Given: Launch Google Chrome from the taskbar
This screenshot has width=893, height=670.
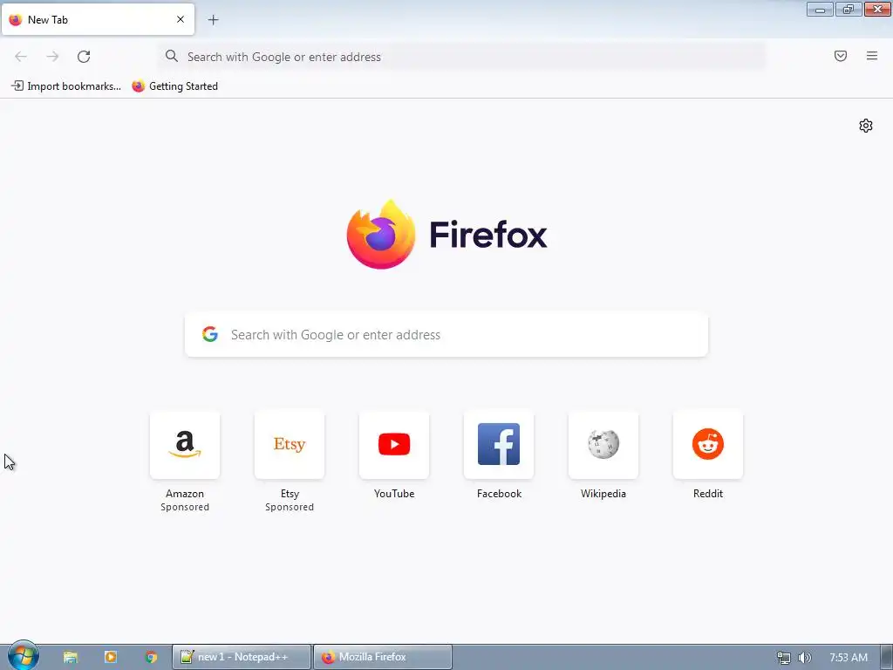Looking at the screenshot, I should point(151,657).
